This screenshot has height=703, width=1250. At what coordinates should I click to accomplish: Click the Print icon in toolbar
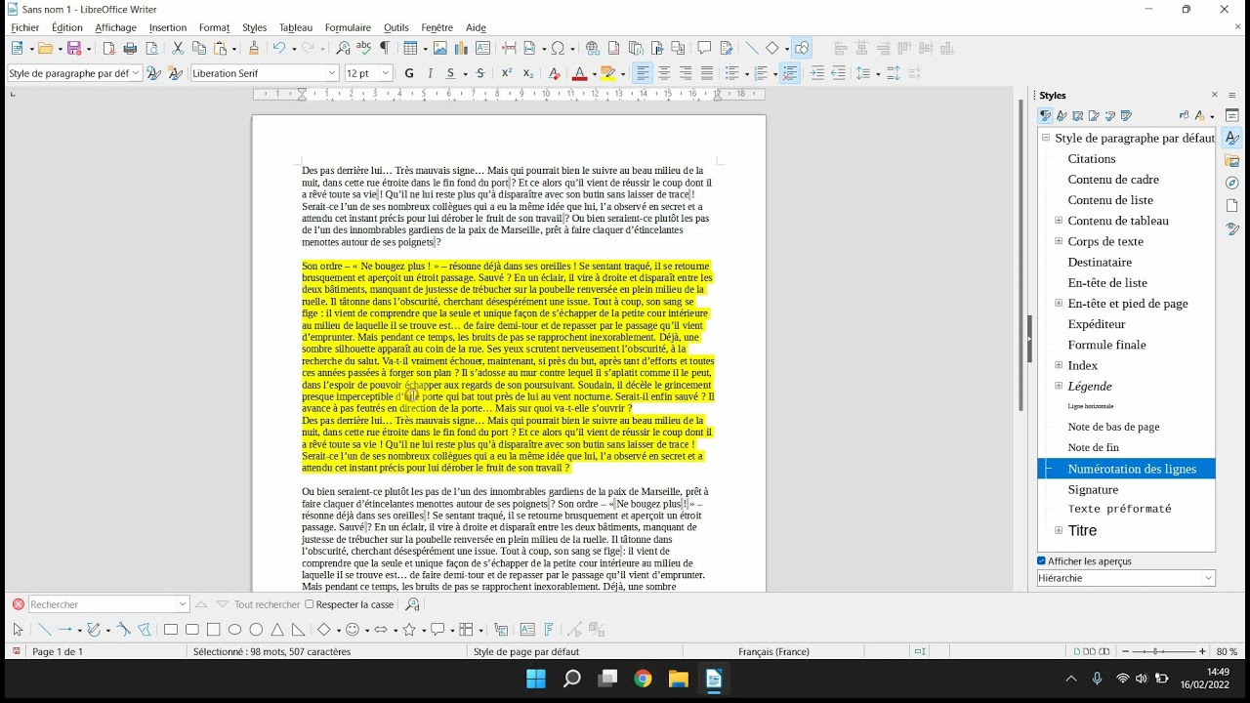pyautogui.click(x=130, y=48)
